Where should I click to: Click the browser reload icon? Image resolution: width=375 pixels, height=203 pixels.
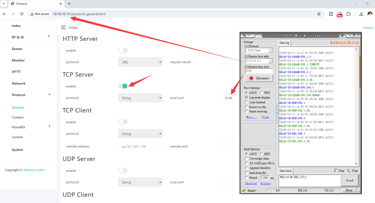point(22,14)
